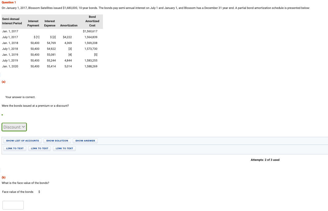Click the [4] amortization placeholder
This screenshot has width=328, height=211.
pos(70,55)
